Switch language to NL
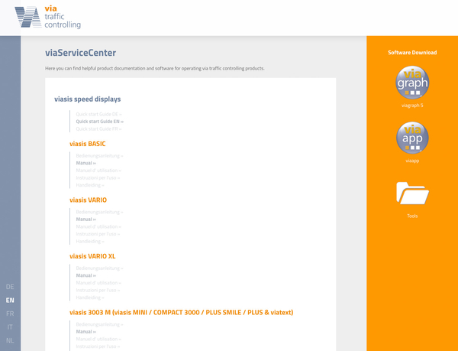The width and height of the screenshot is (458, 351). (x=10, y=340)
